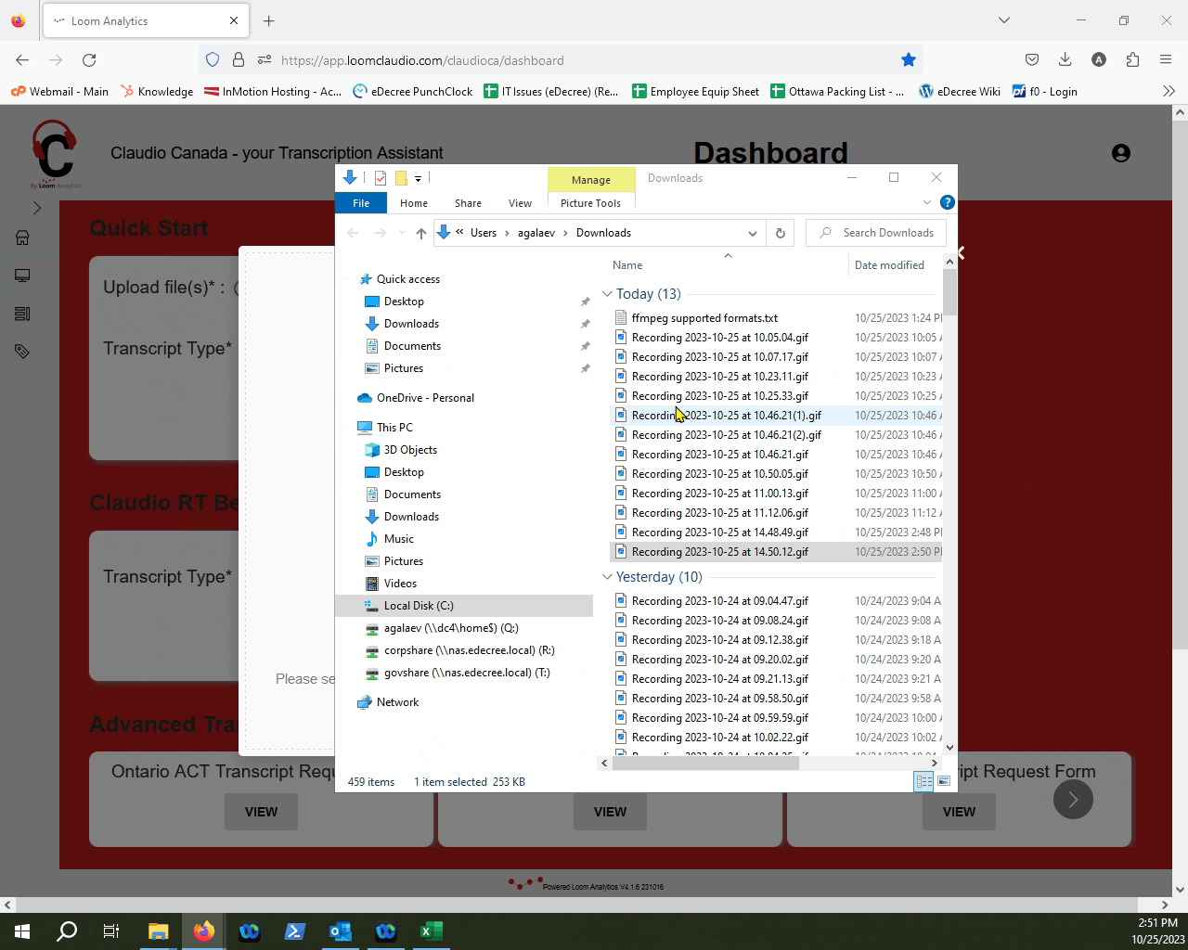Expand the Explorer ribbon chevron
1188x950 pixels.
pos(926,202)
